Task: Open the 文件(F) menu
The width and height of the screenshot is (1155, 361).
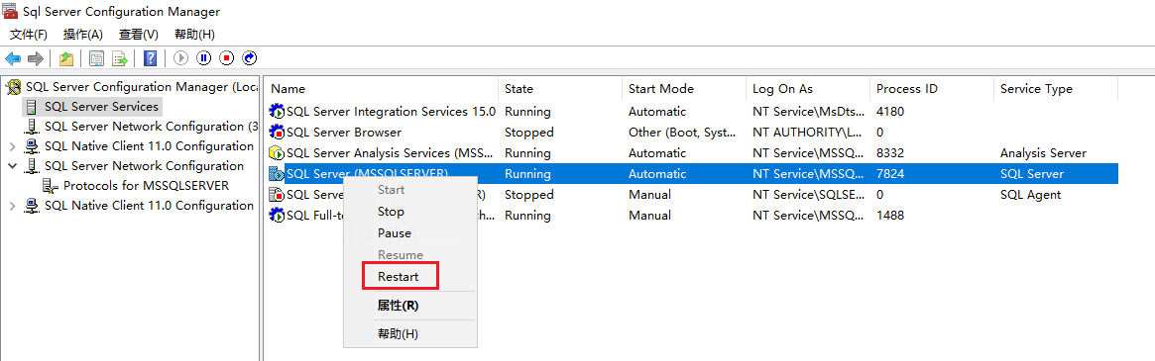Action: pyautogui.click(x=28, y=35)
